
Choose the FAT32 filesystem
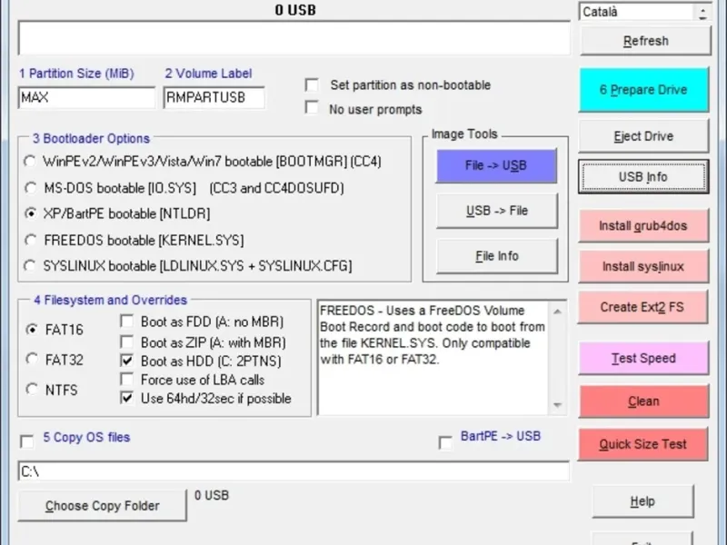tap(32, 359)
